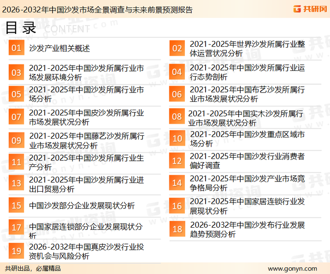Image resolution: width=330 pixels, height=274 pixels.
Task: Open chapter 中国沙发所属行业运行态势剖析
Action: 247,72
